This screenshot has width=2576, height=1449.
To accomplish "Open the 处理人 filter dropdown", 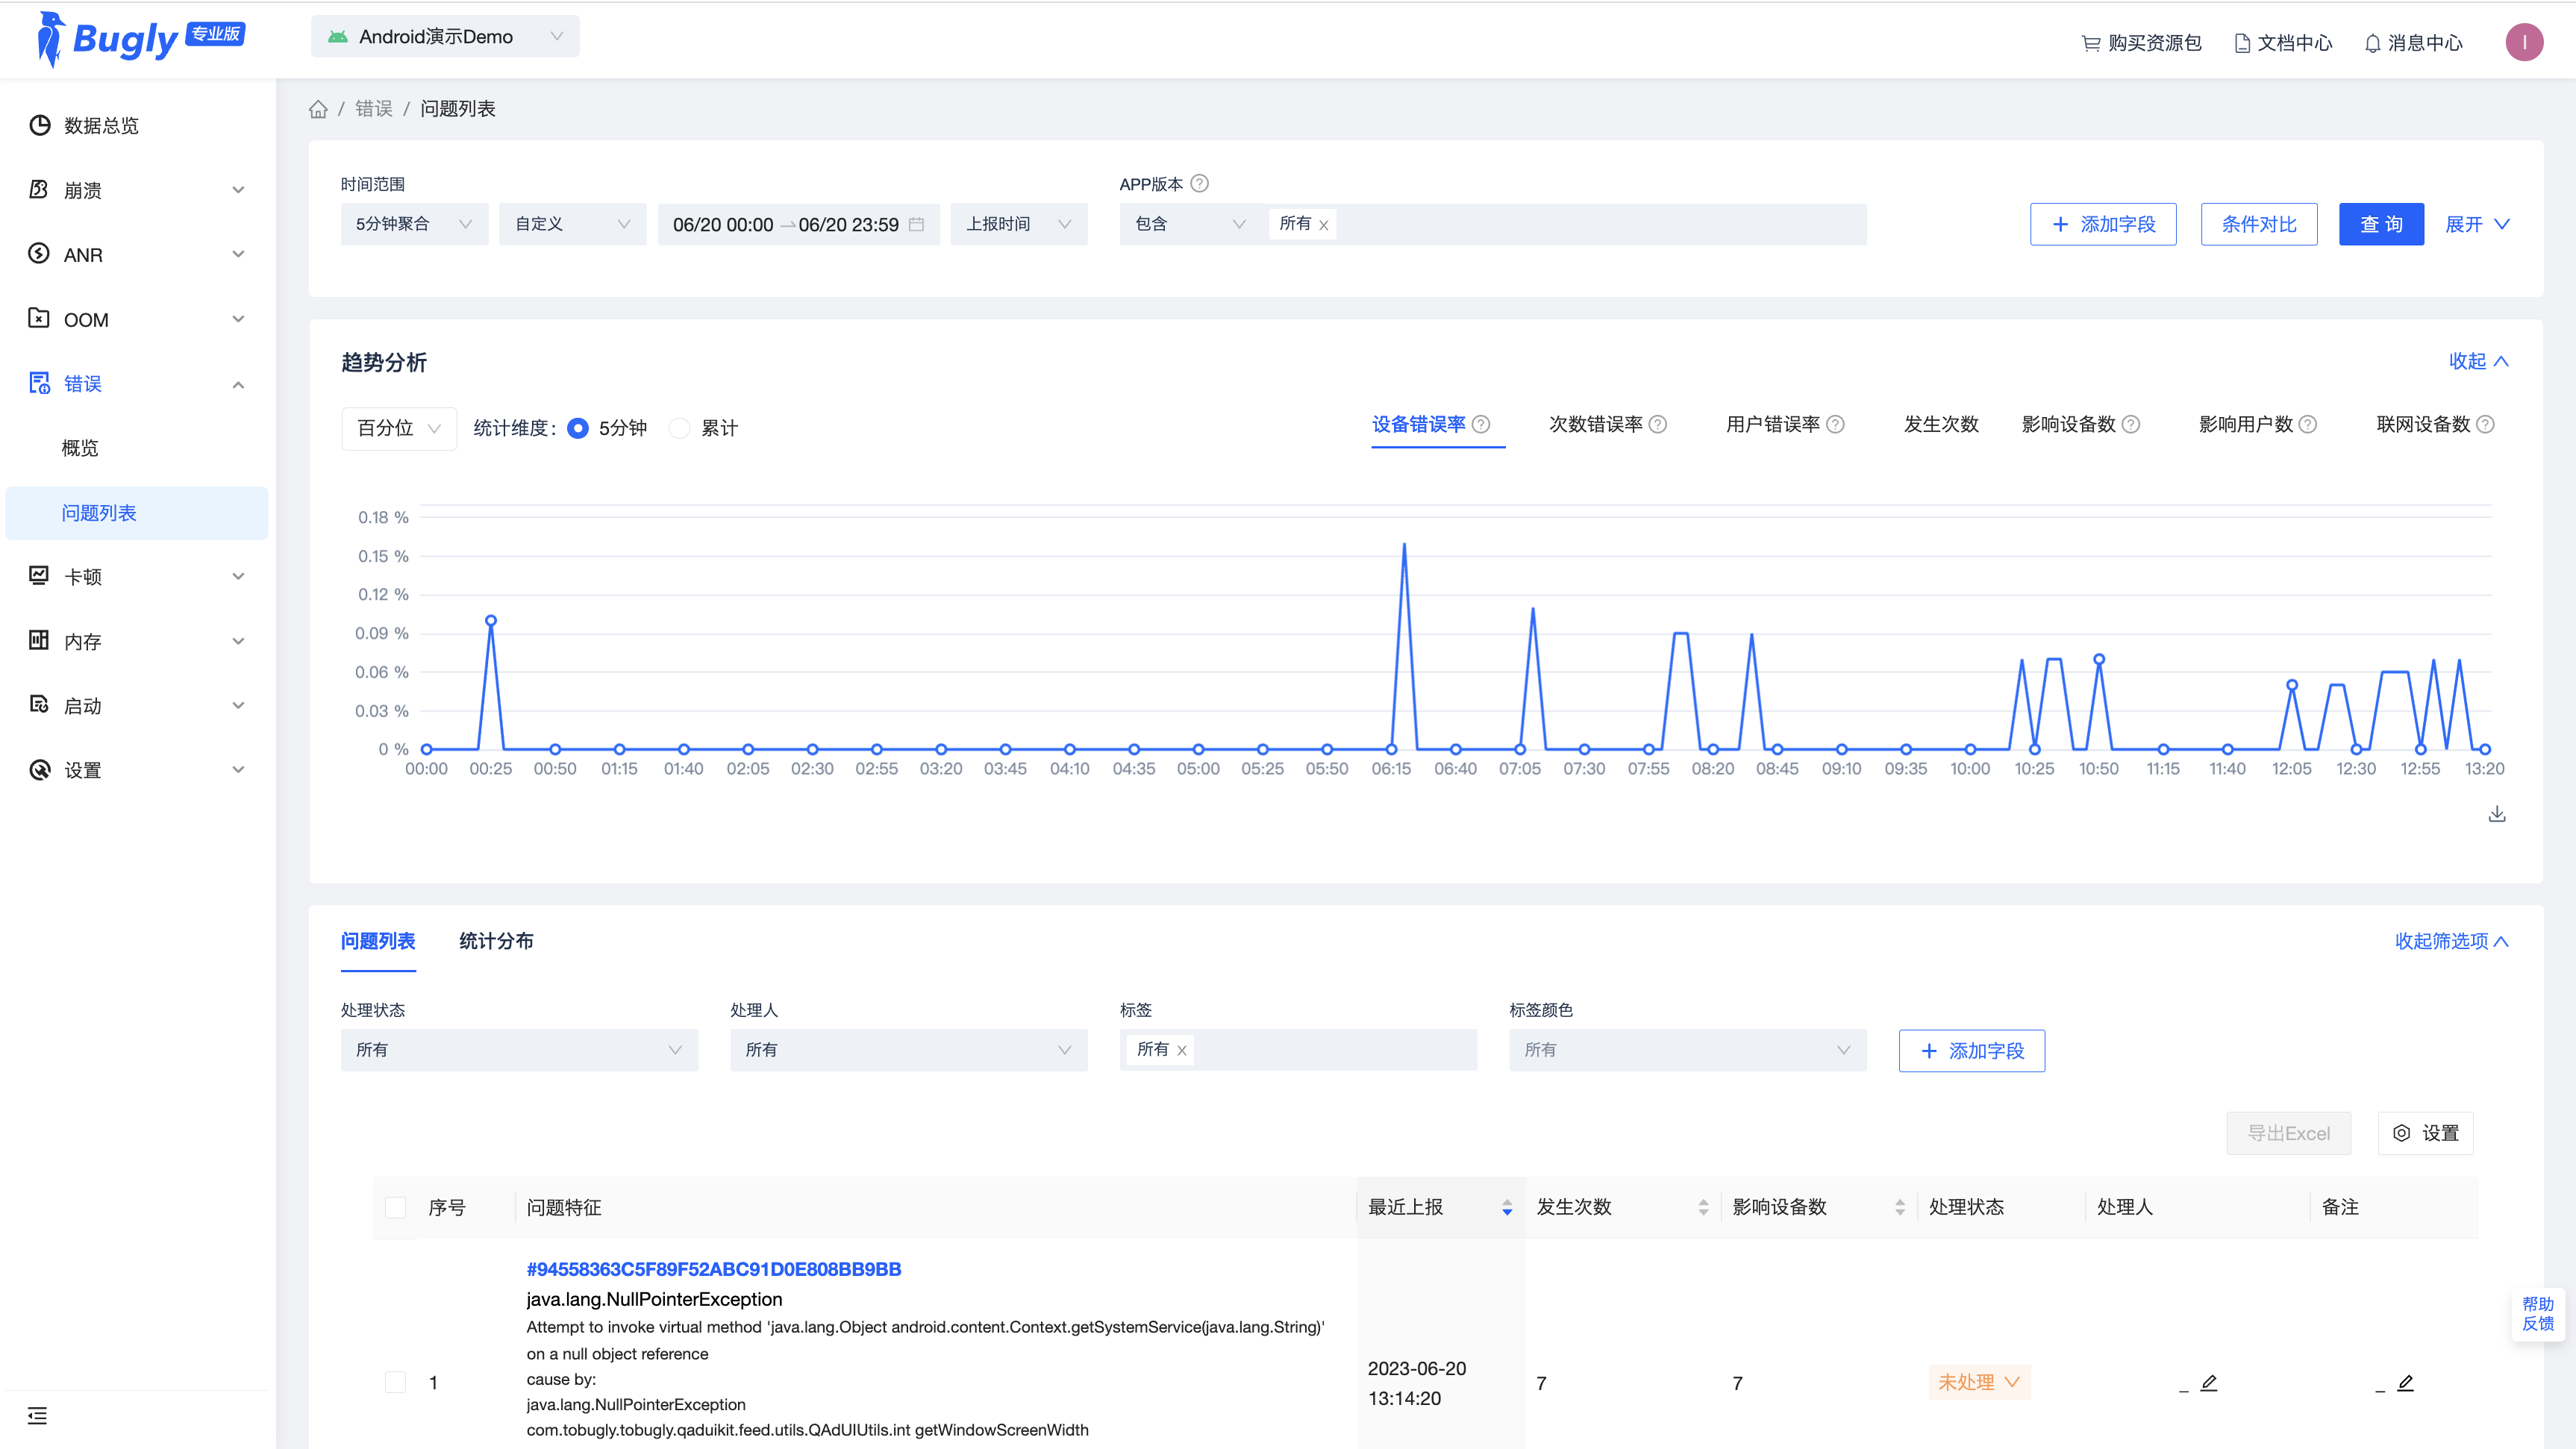I will point(908,1050).
